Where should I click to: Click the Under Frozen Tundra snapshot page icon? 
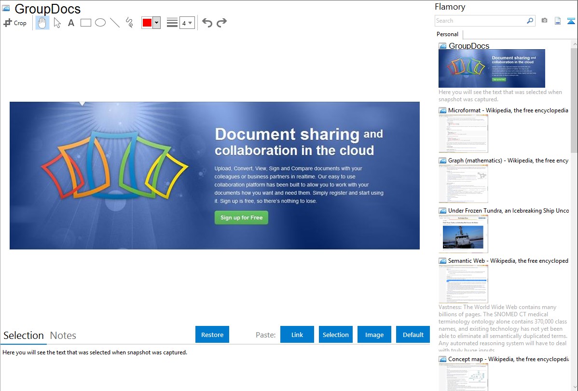442,211
